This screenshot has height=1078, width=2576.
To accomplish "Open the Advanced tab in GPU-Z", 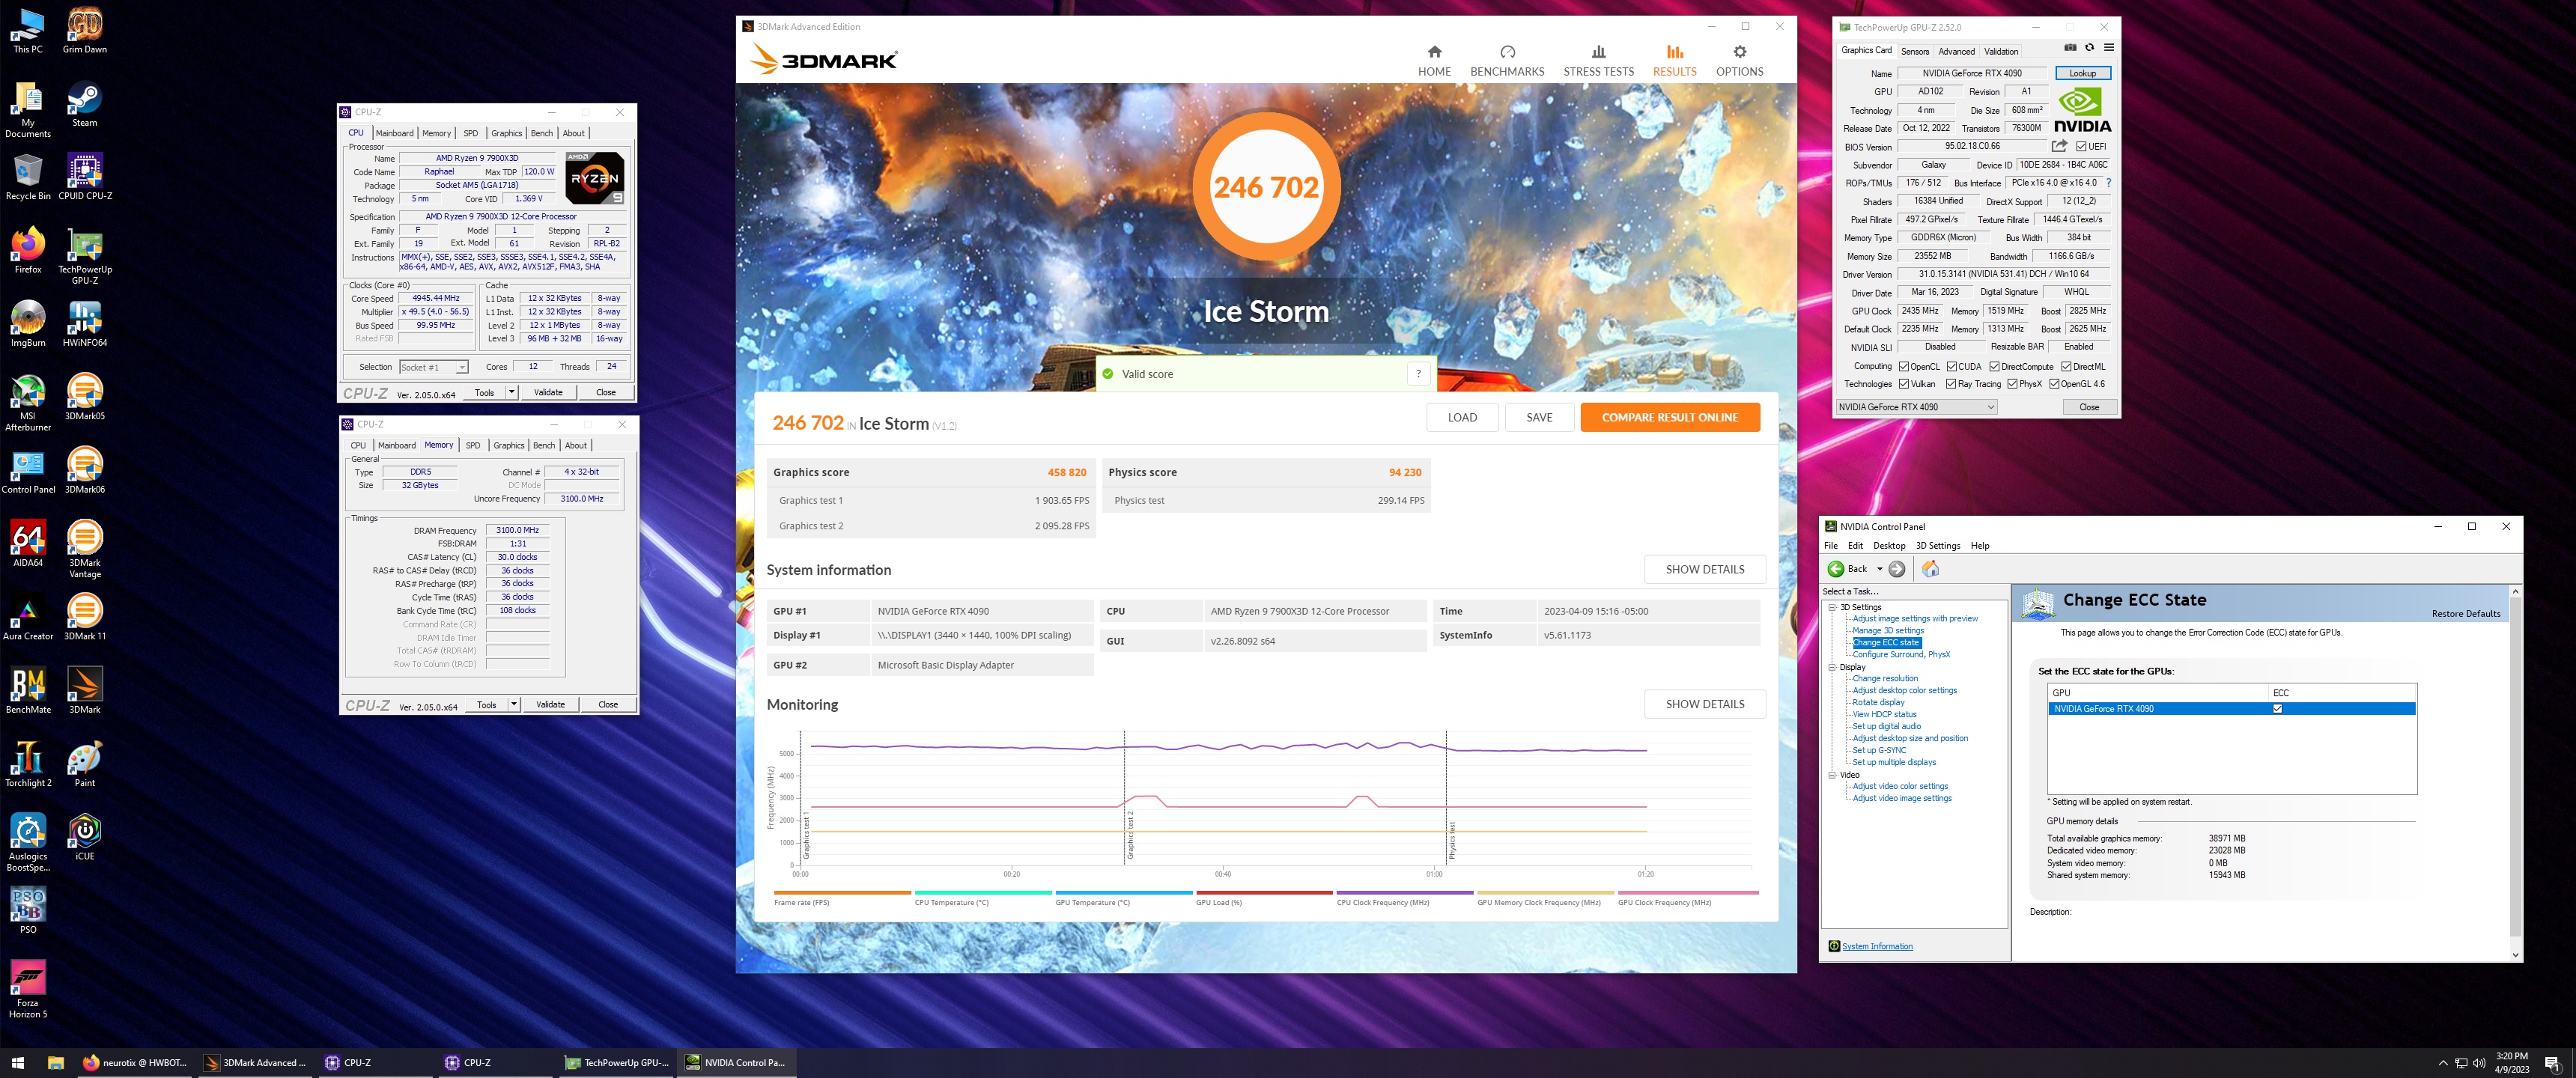I will (1956, 51).
